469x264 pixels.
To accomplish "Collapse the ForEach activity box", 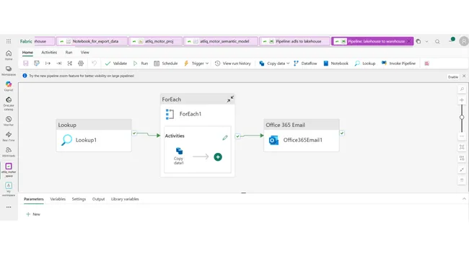I will 230,100.
